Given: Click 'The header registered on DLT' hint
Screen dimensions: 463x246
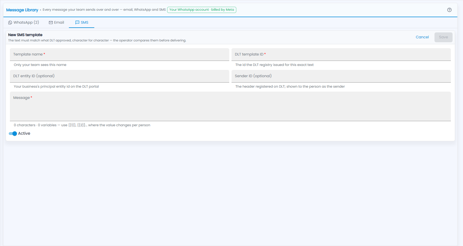Looking at the screenshot, I should tap(290, 87).
